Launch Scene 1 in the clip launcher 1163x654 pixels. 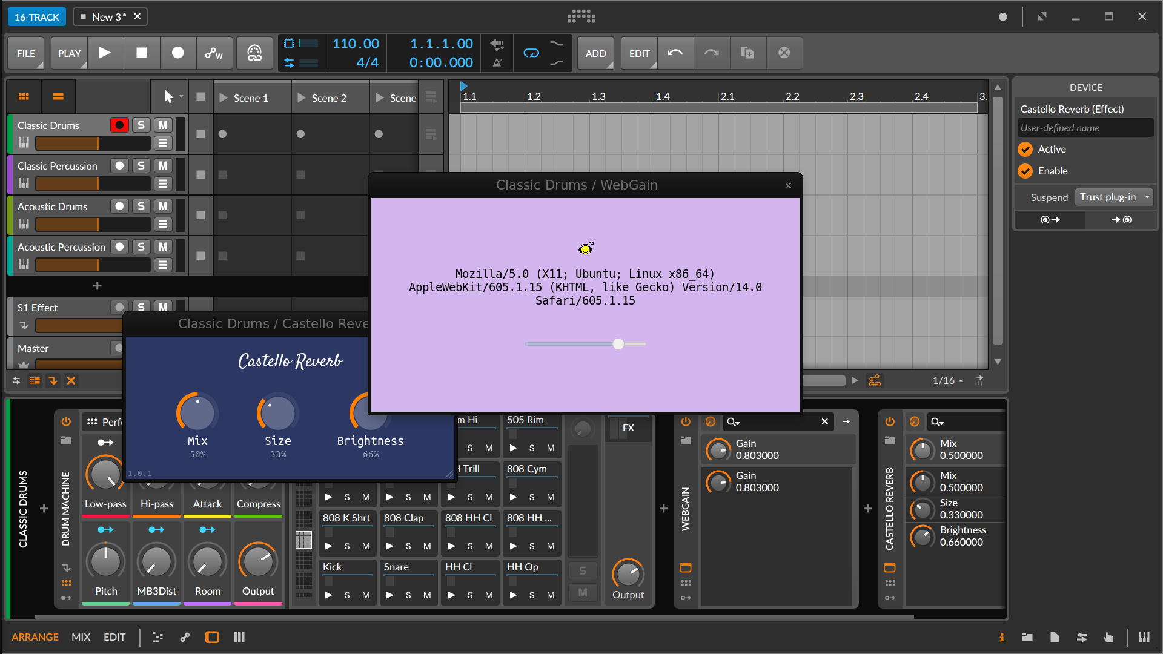tap(222, 97)
